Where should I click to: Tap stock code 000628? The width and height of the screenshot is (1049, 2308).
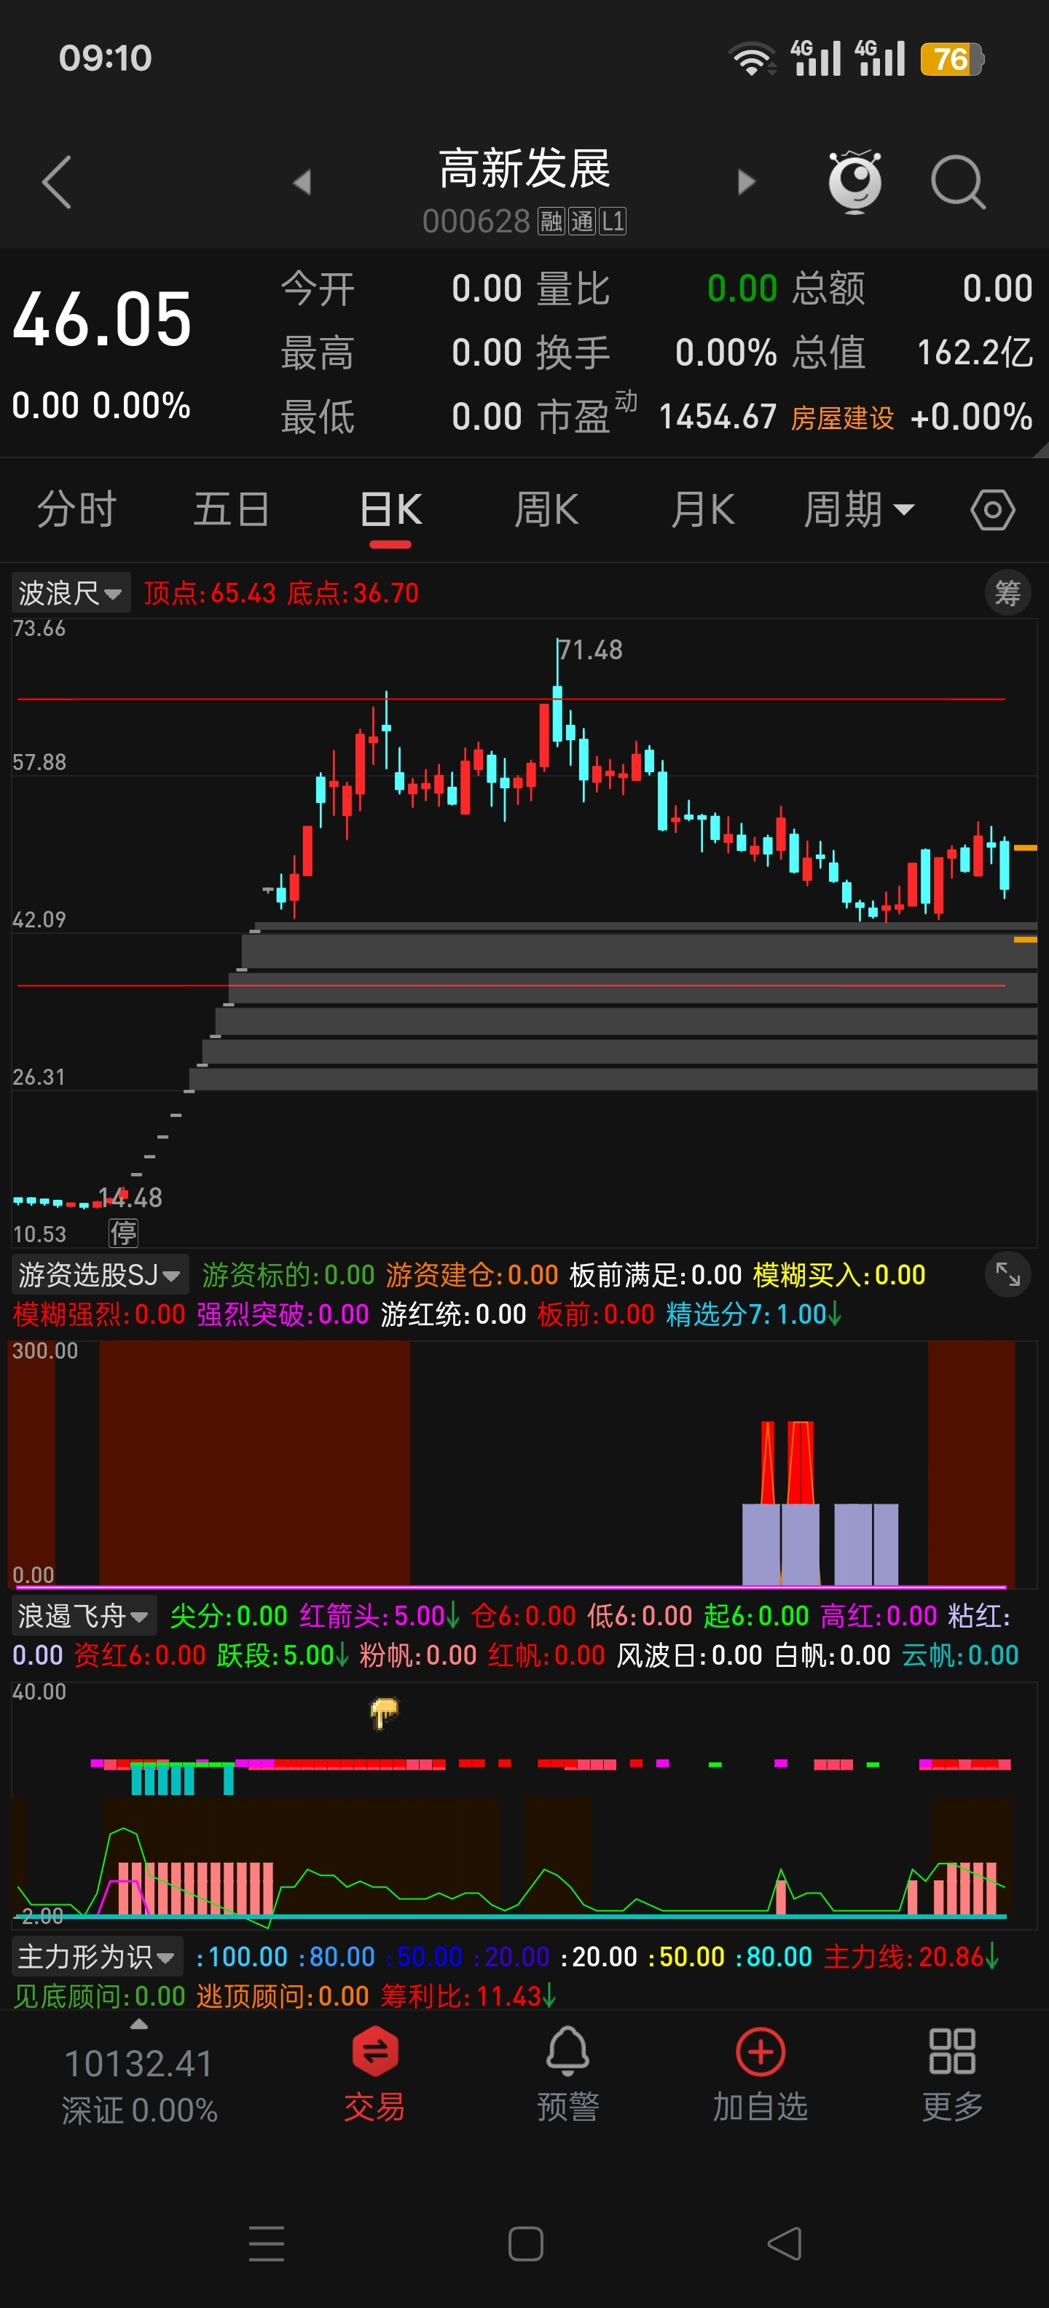click(476, 221)
